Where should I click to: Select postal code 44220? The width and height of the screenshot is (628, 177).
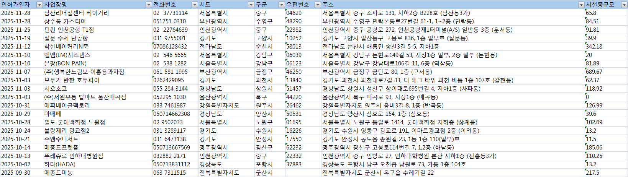coord(303,97)
